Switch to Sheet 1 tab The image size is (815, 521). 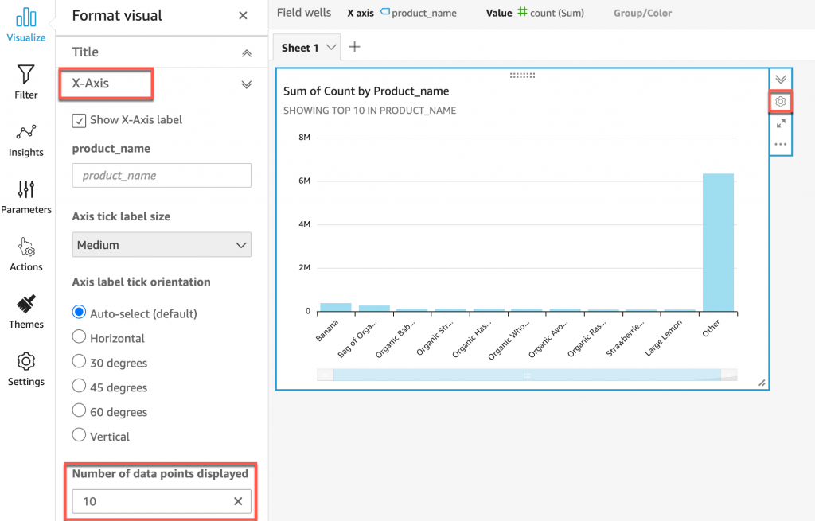click(x=301, y=48)
